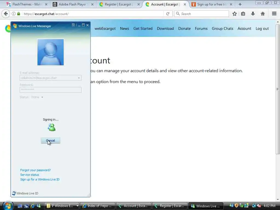Go to the Donate page
Screen dimensions: 280x210
click(x=184, y=28)
